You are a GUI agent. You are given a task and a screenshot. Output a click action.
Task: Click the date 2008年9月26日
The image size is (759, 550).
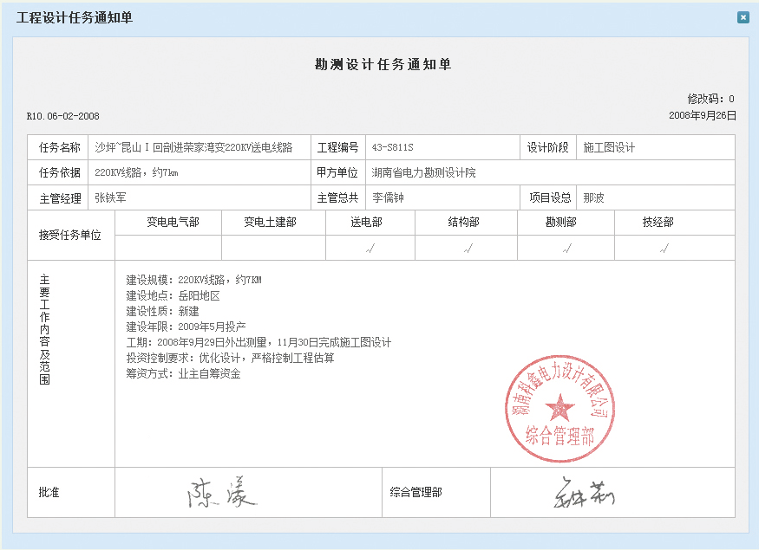point(702,115)
